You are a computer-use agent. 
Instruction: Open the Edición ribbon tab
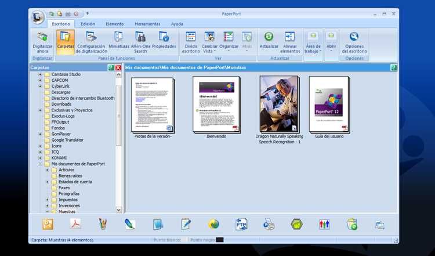tap(88, 24)
